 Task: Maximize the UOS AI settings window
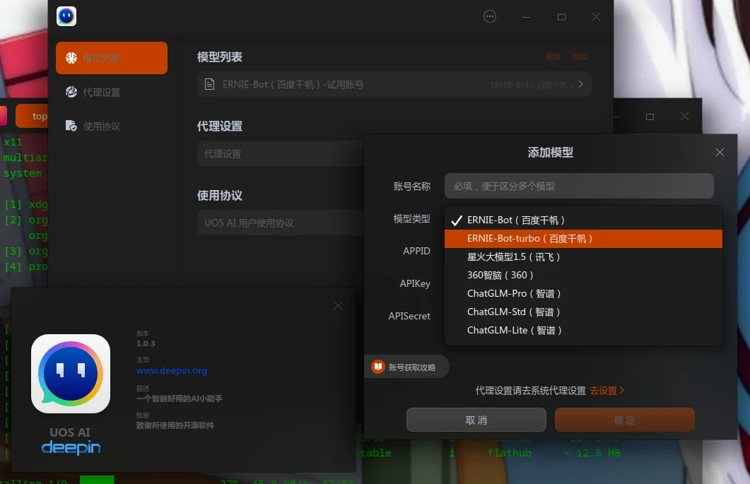[561, 17]
